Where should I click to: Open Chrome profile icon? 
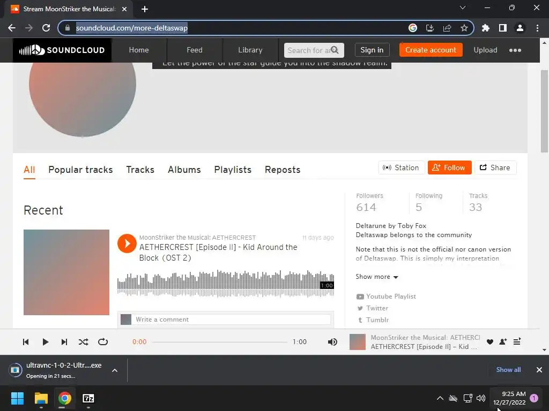(x=520, y=28)
